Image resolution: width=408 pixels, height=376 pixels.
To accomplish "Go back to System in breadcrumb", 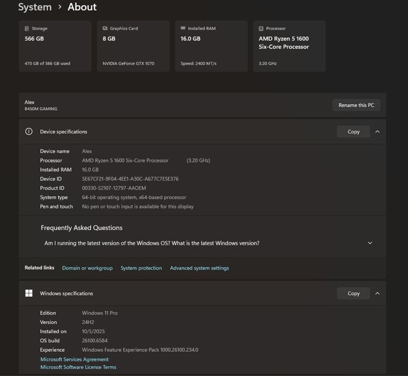I will 35,7.
